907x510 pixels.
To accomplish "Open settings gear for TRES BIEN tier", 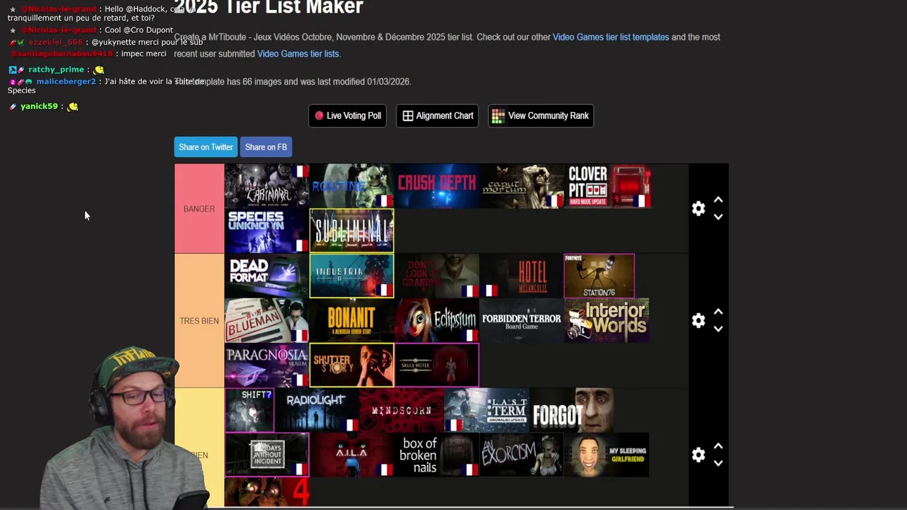I will pos(699,320).
